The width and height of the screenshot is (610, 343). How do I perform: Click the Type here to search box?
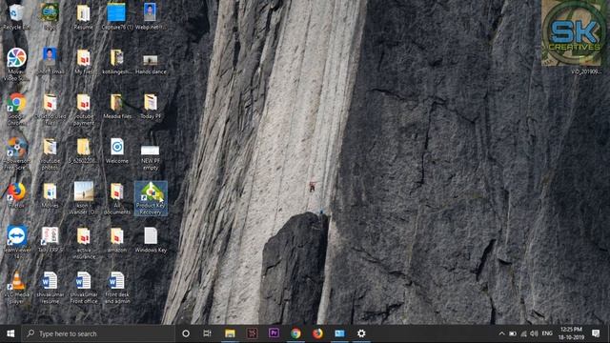click(98, 333)
